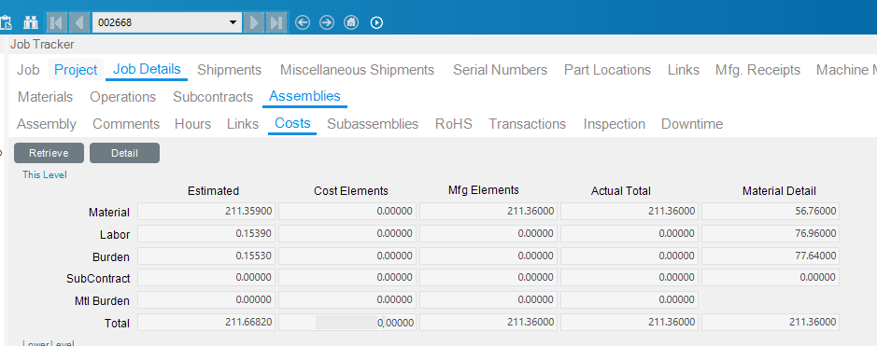Click the Mfg Elements column header
The width and height of the screenshot is (877, 346).
pos(483,190)
